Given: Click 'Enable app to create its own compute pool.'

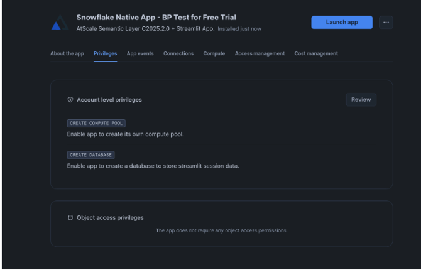Looking at the screenshot, I should tap(126, 134).
